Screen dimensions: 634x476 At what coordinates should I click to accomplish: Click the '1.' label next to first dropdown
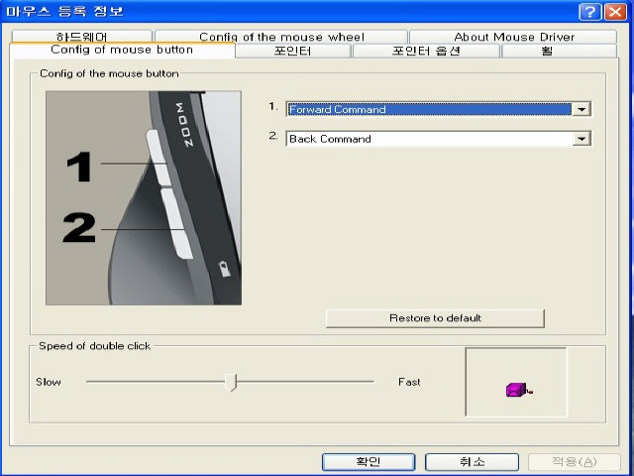click(273, 106)
